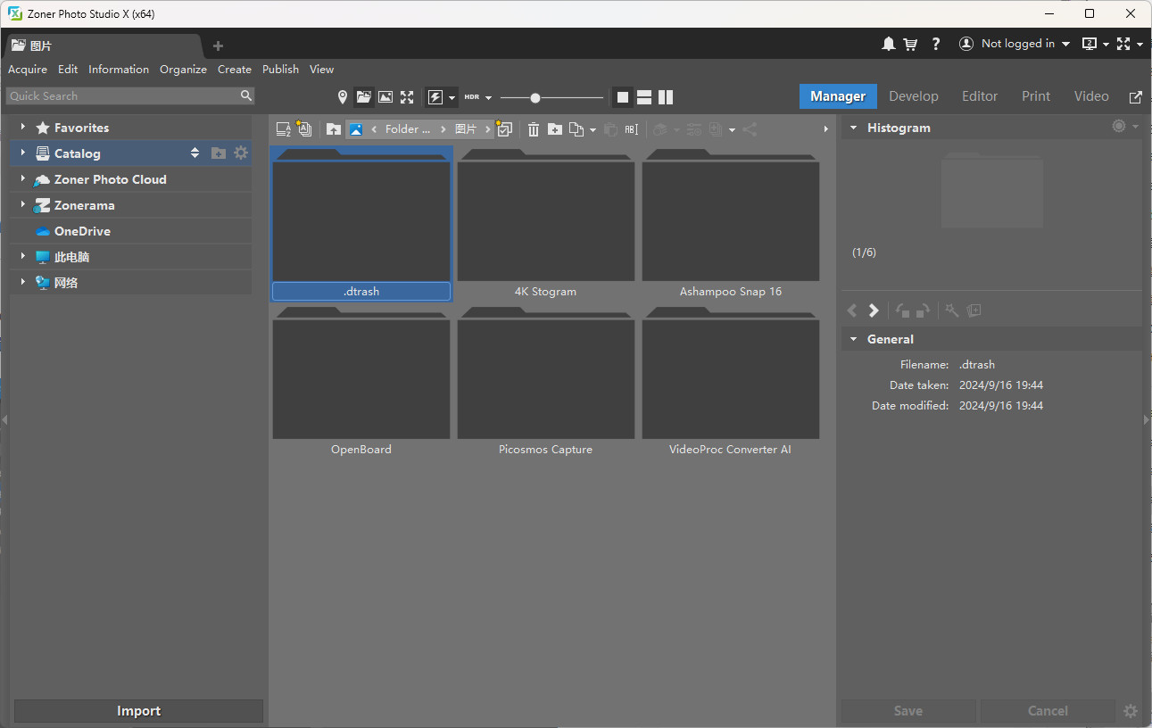Image resolution: width=1152 pixels, height=728 pixels.
Task: Create new folder with folder-plus icon
Action: [555, 129]
